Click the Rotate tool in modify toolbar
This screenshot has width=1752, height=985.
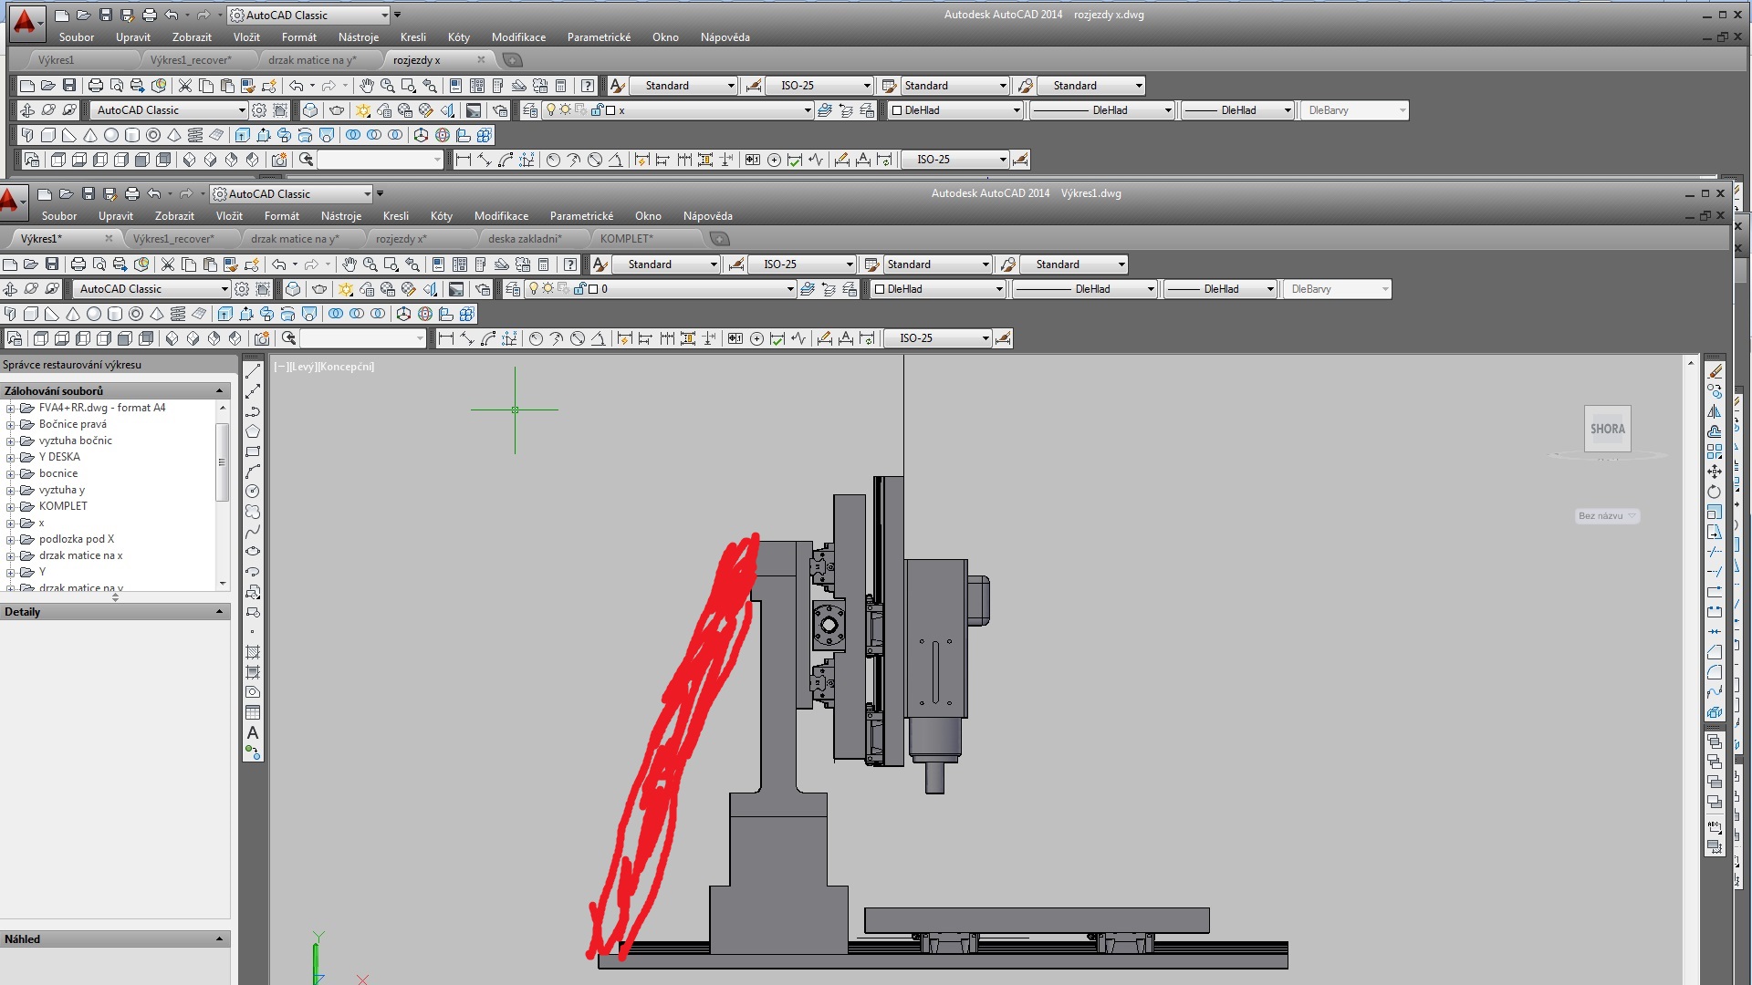coord(1715,492)
